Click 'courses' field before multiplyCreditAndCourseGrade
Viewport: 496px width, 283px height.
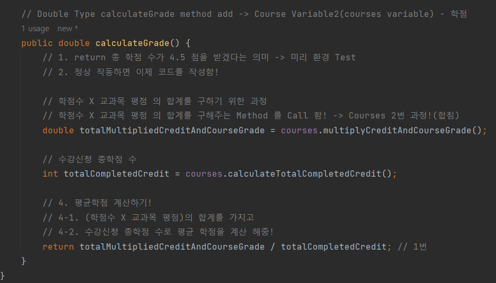(x=299, y=131)
